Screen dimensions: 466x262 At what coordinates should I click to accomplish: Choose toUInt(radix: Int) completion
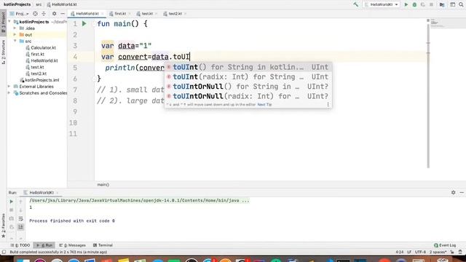(x=248, y=77)
